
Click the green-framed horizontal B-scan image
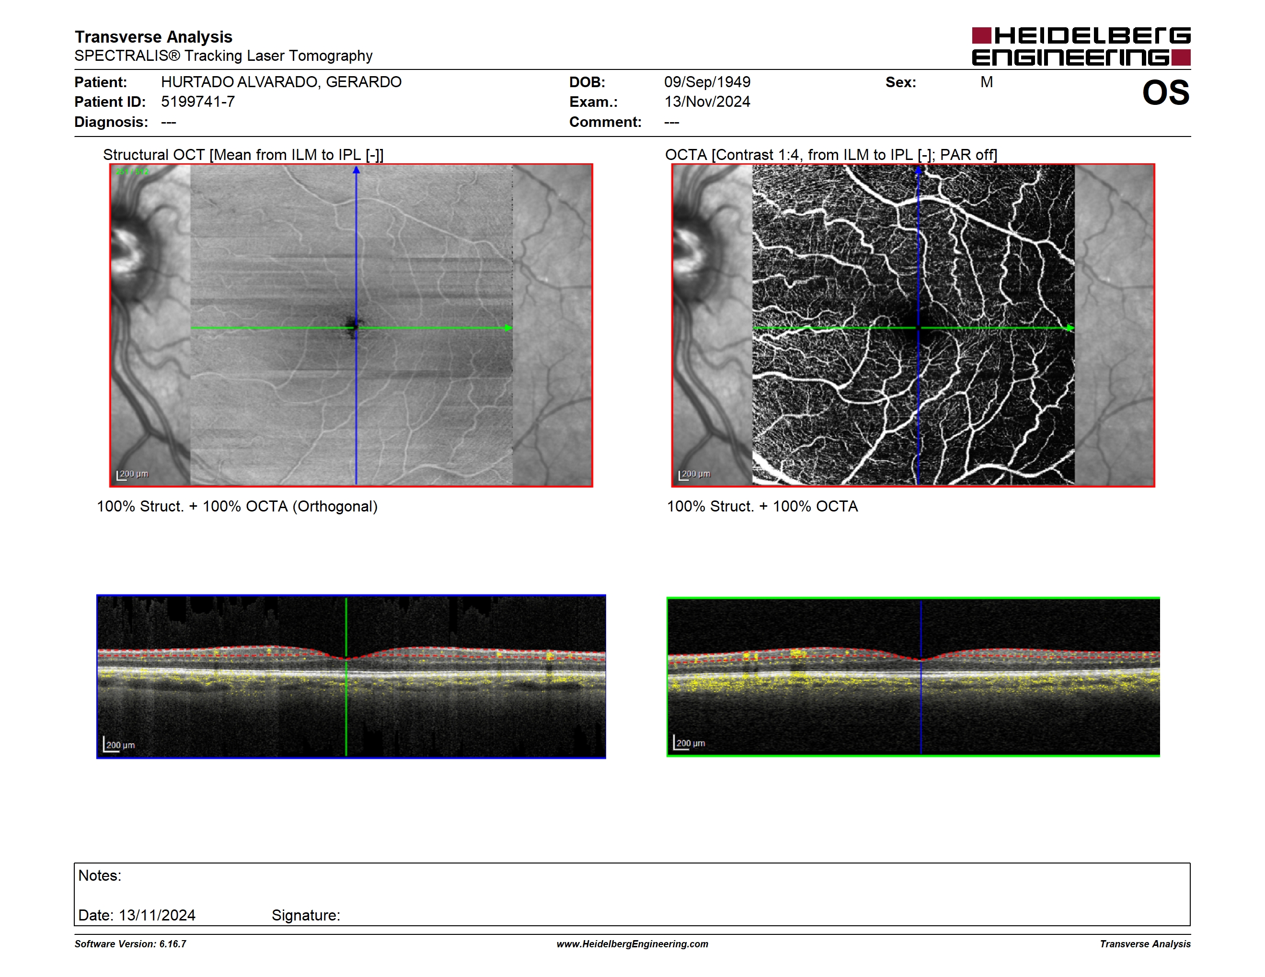coord(913,677)
